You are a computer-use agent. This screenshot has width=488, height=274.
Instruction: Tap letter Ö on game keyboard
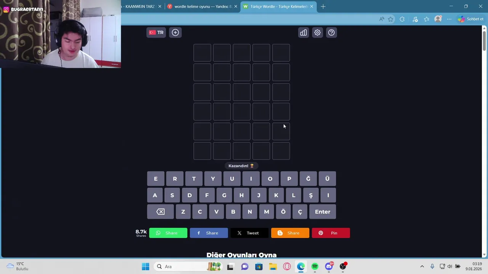pos(283,212)
